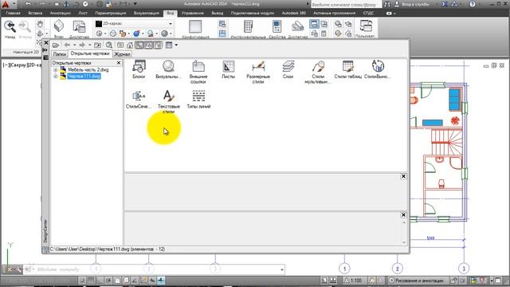This screenshot has height=287, width=510.
Task: Toggle DesignCenter preview pane button
Action: coord(149,45)
